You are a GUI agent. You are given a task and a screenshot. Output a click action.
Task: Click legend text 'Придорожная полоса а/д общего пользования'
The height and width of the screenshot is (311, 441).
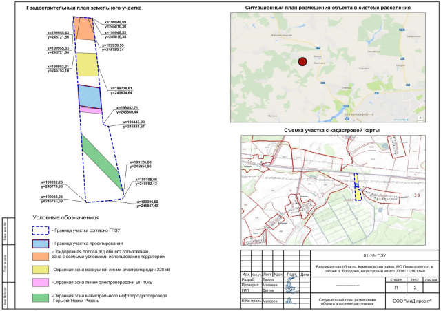[101, 252]
